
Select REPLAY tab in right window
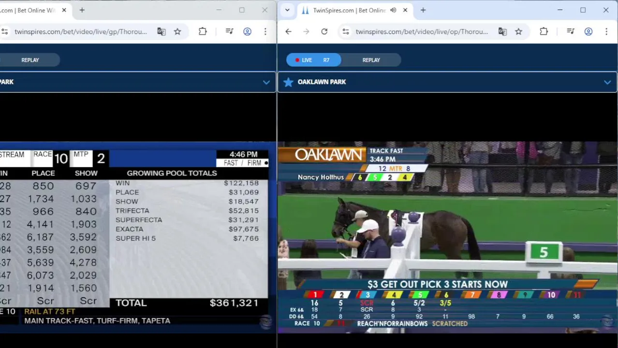(x=371, y=60)
